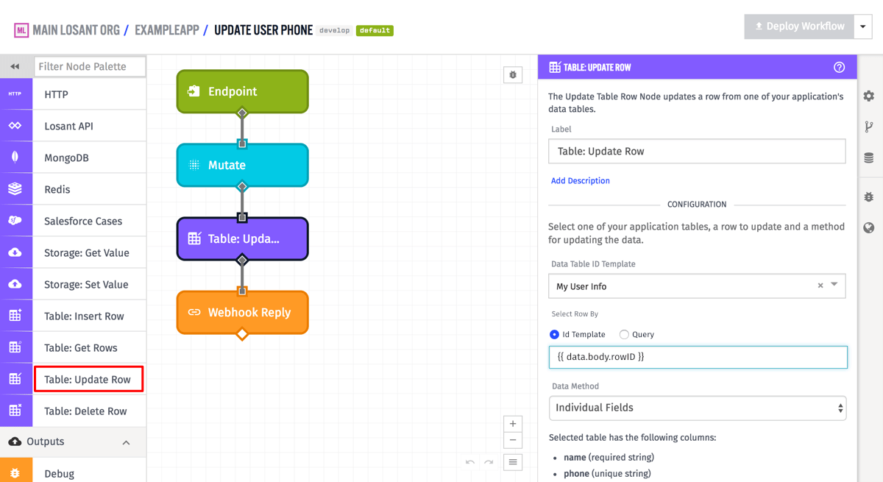Open workflow settings gear in right rail
883x482 pixels.
pos(869,96)
